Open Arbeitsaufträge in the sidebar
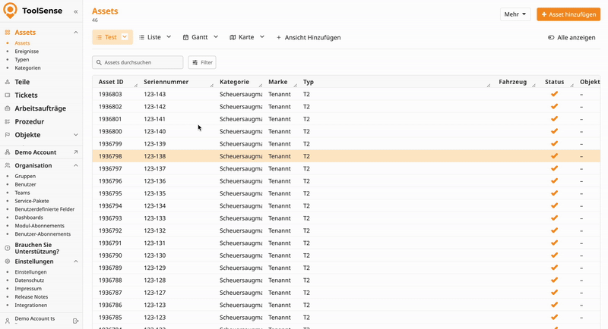This screenshot has height=329, width=608. coord(40,108)
